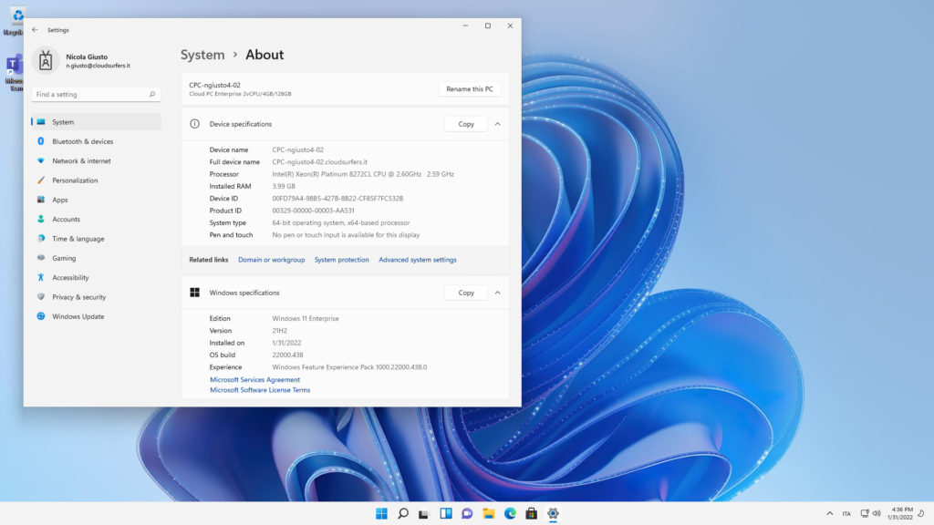Viewport: 934px width, 525px height.
Task: Open Microsoft Services Agreement link
Action: coord(254,379)
